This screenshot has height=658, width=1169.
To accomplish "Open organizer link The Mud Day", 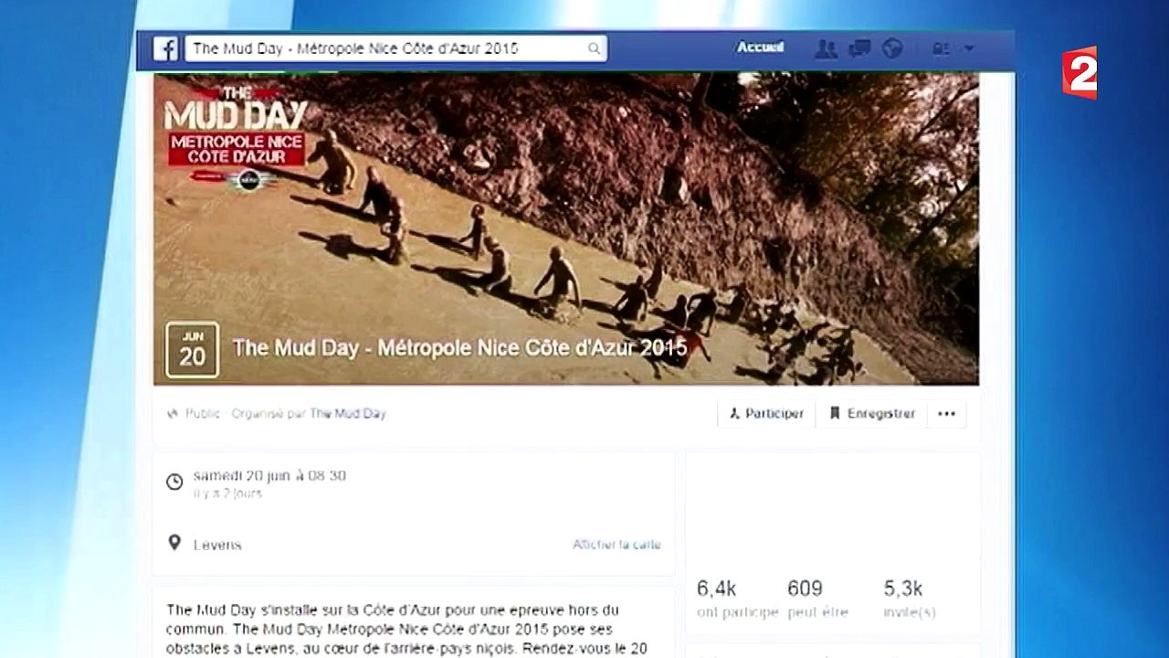I will point(348,414).
